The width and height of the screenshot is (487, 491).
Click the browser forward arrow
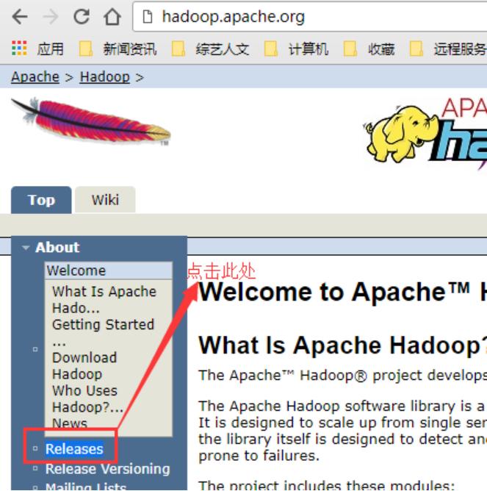51,17
